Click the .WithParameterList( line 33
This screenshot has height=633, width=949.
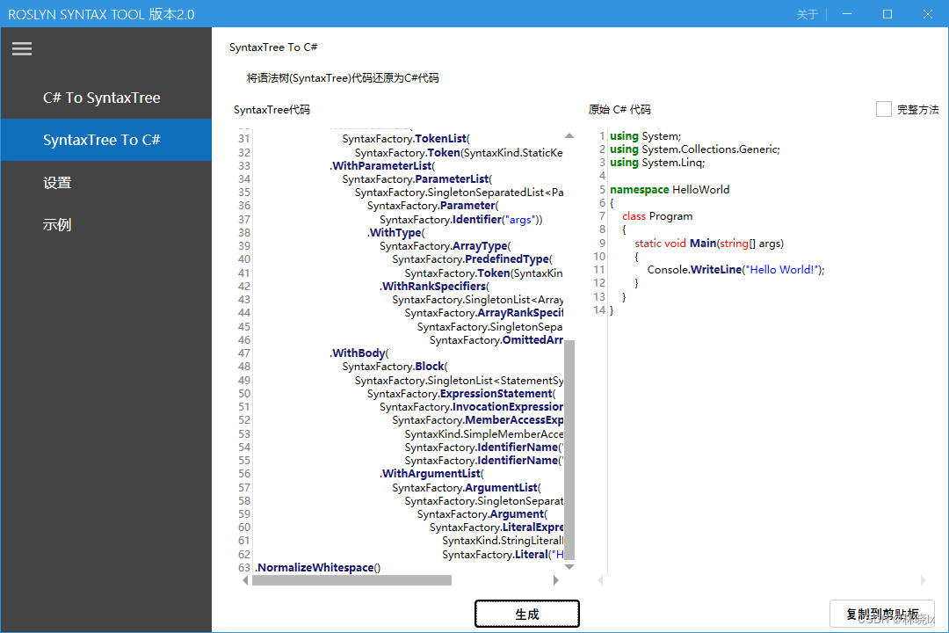[x=382, y=165]
